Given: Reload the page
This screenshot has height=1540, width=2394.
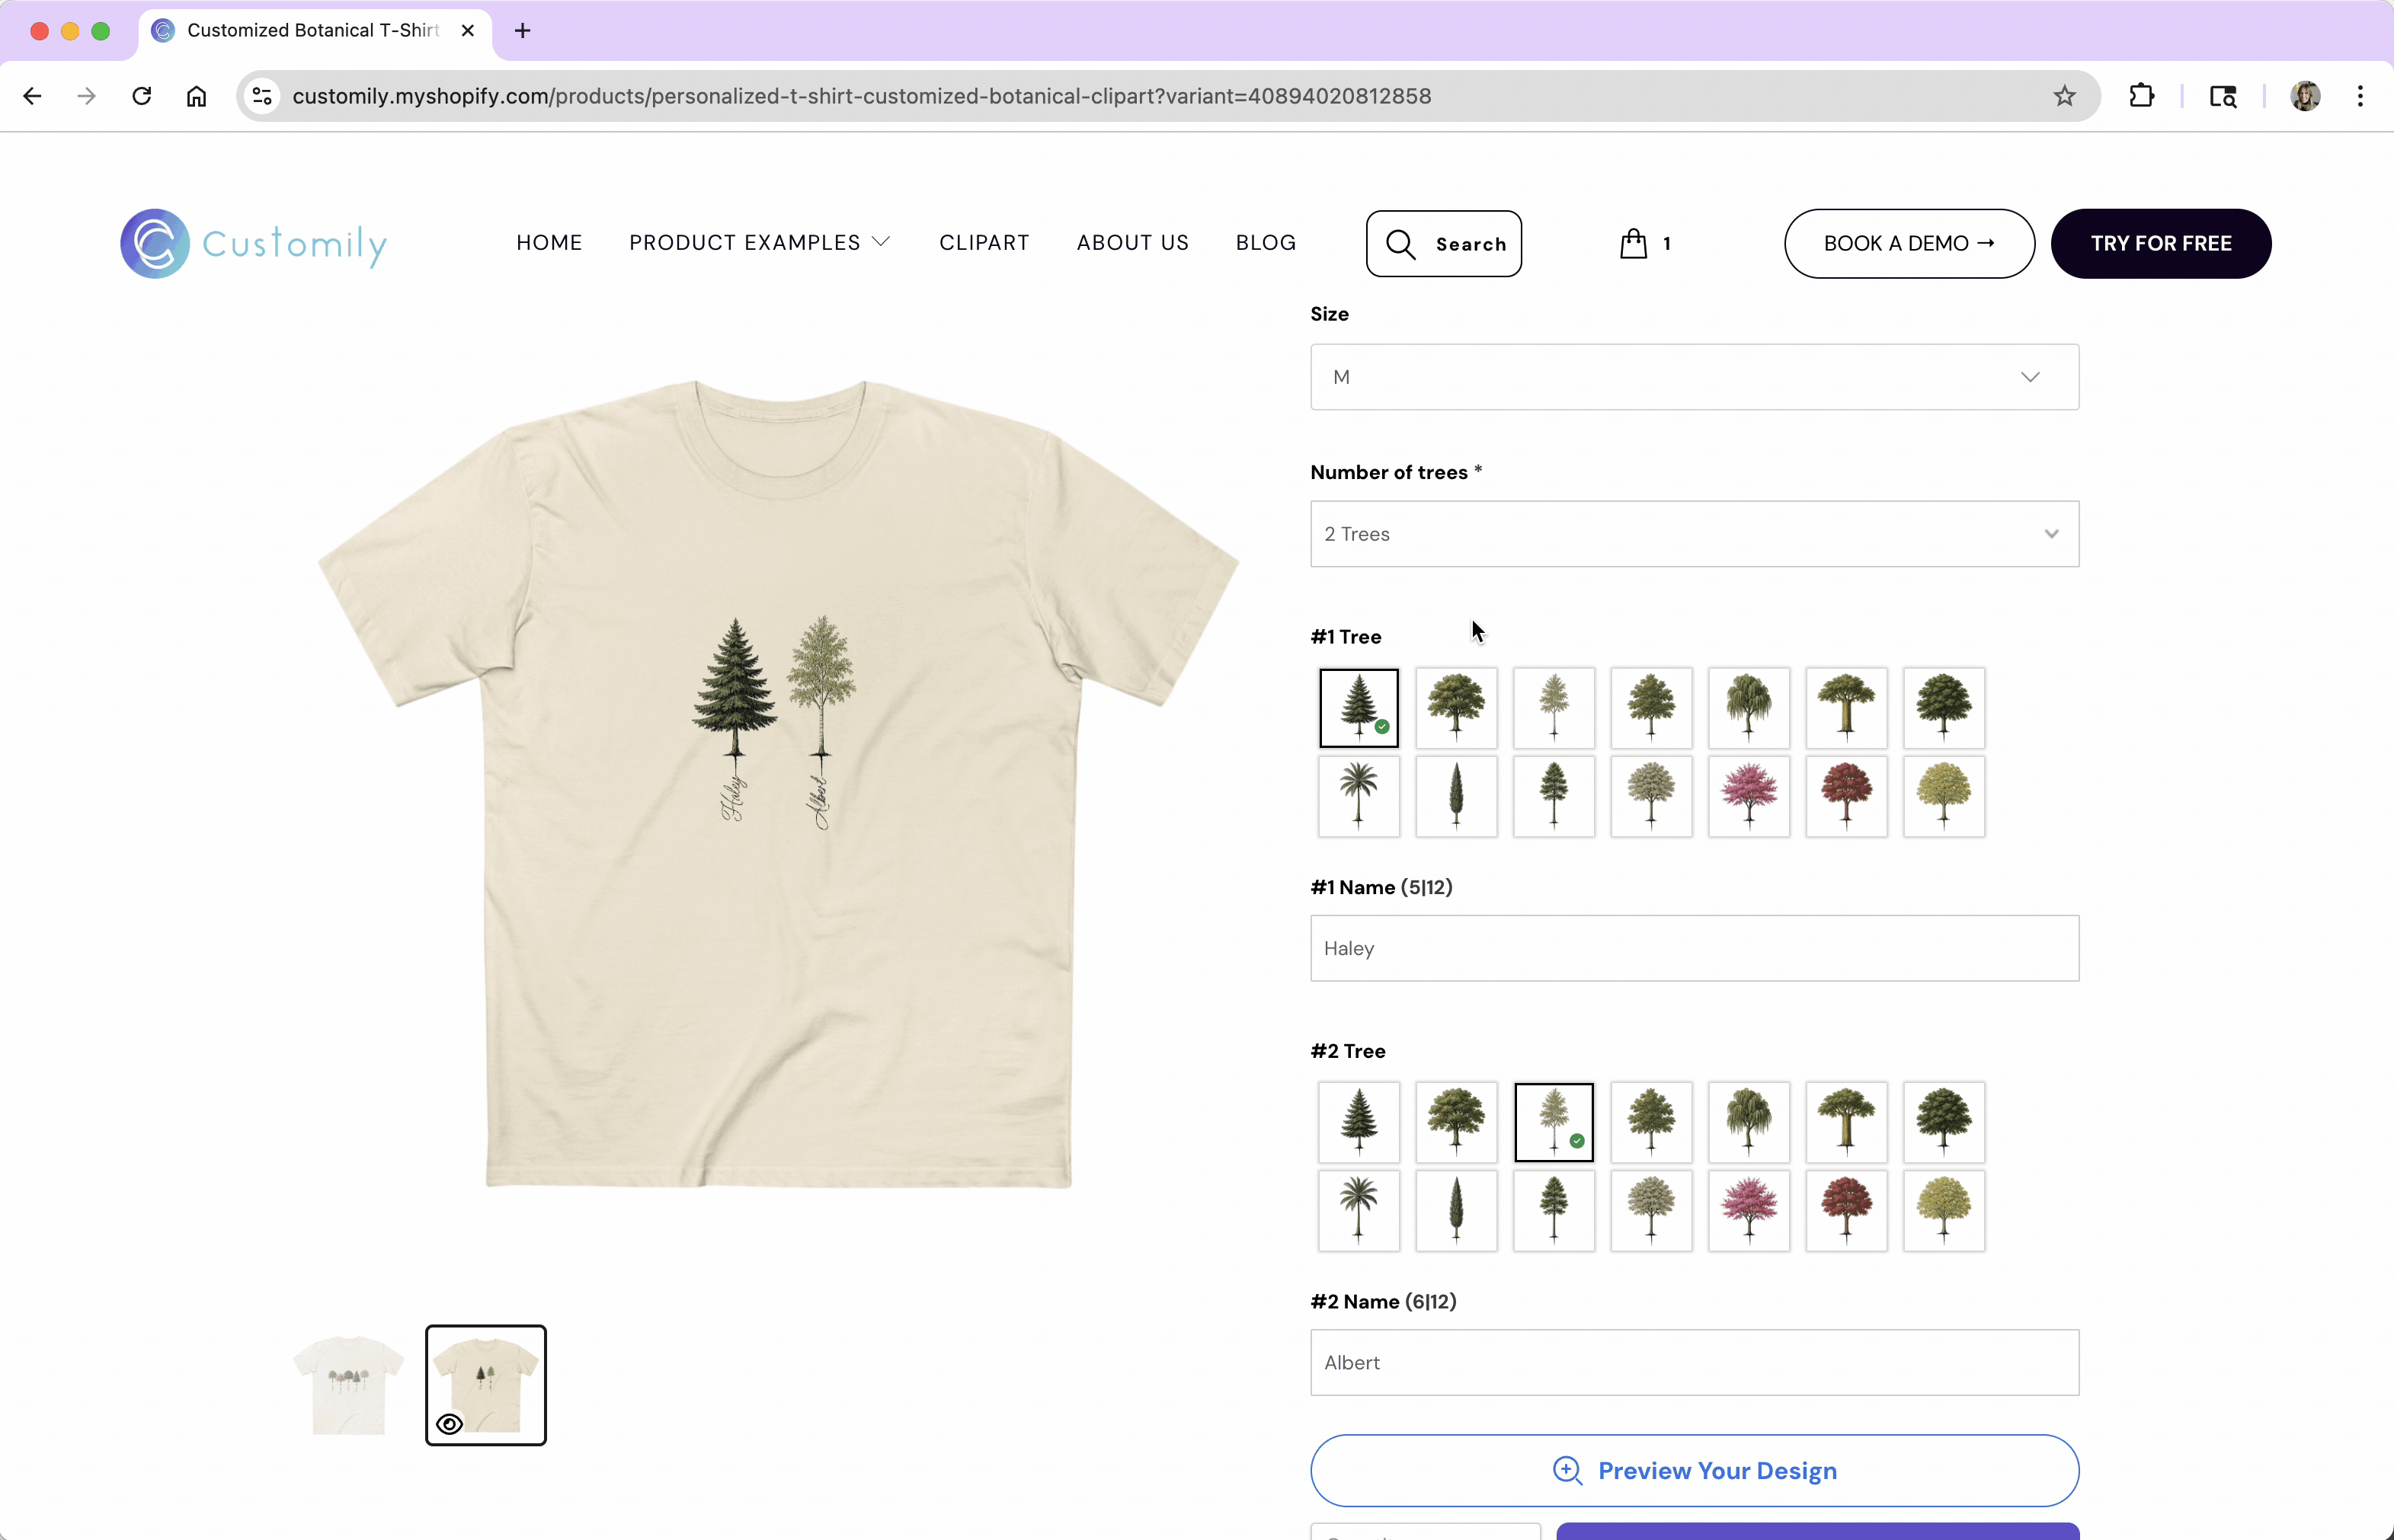Looking at the screenshot, I should (x=141, y=96).
